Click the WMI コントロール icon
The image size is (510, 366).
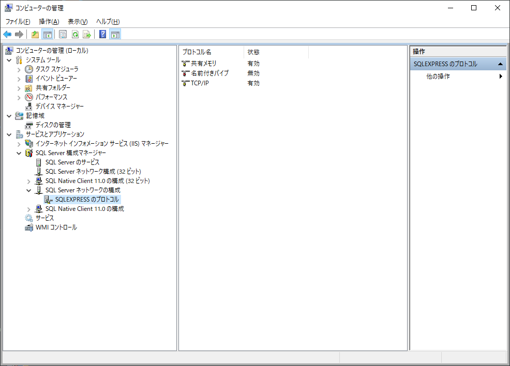[x=29, y=227]
